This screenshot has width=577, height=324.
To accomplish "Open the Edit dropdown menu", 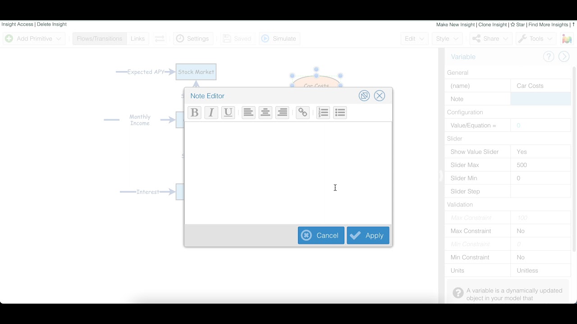I will click(x=414, y=39).
